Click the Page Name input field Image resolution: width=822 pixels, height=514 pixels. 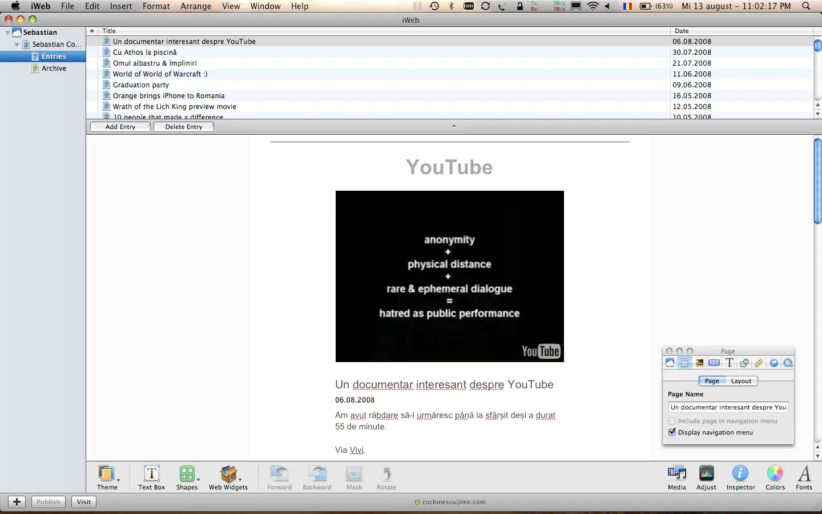click(728, 407)
